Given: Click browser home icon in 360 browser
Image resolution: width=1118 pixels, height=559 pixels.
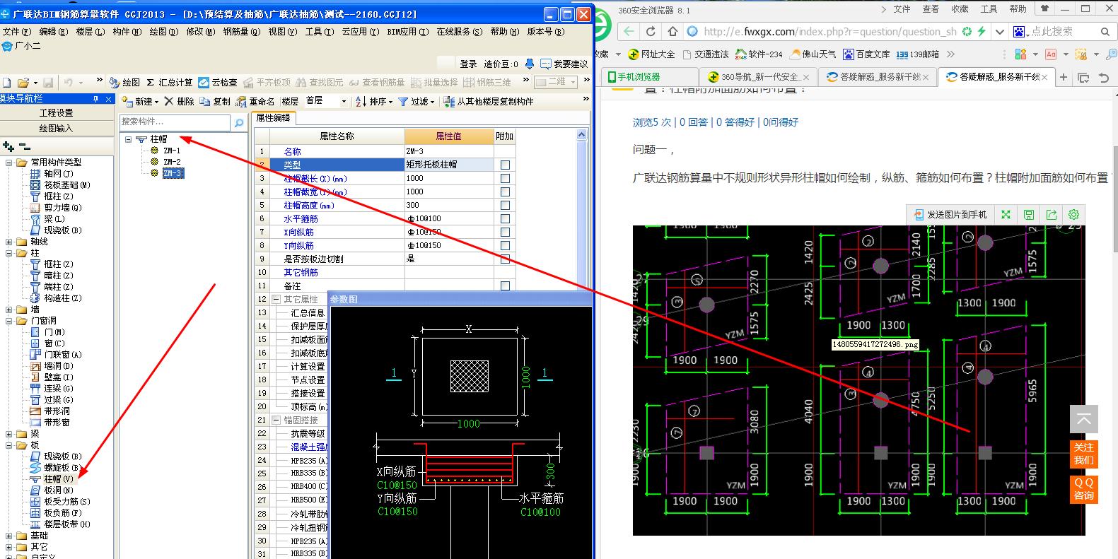Looking at the screenshot, I should [672, 32].
